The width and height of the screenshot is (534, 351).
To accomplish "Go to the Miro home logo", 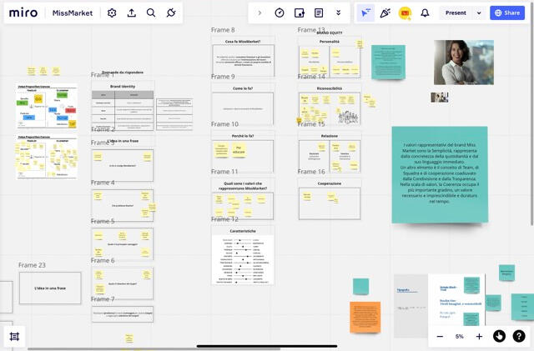I will (x=23, y=13).
